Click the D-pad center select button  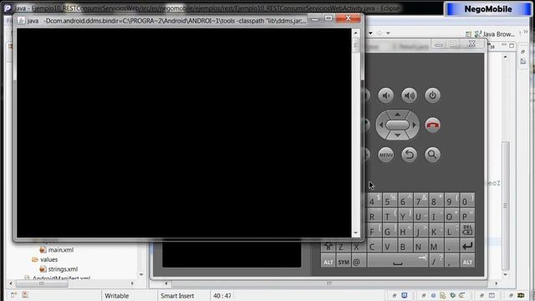tap(398, 125)
